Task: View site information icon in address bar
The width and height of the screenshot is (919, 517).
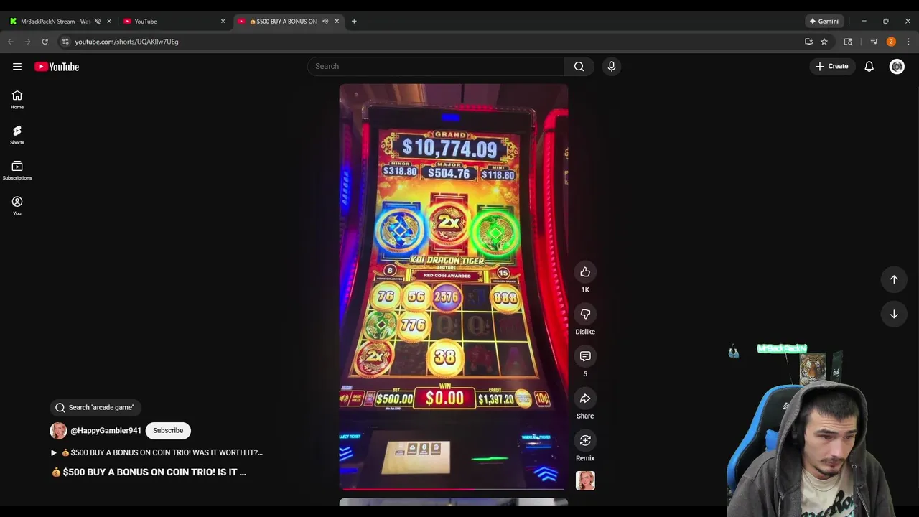Action: coord(65,42)
